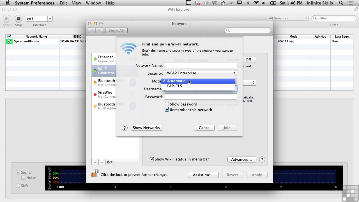Click inside the Network Name field

tap(201, 65)
